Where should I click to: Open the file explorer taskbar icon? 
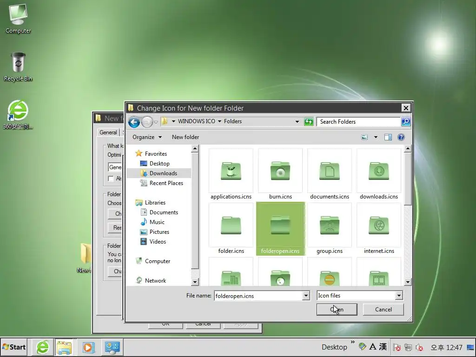pos(64,347)
